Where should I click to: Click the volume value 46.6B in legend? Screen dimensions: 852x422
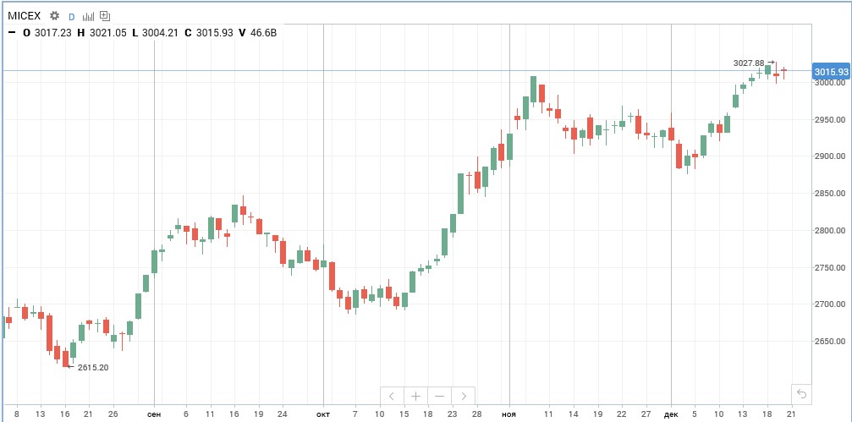266,33
